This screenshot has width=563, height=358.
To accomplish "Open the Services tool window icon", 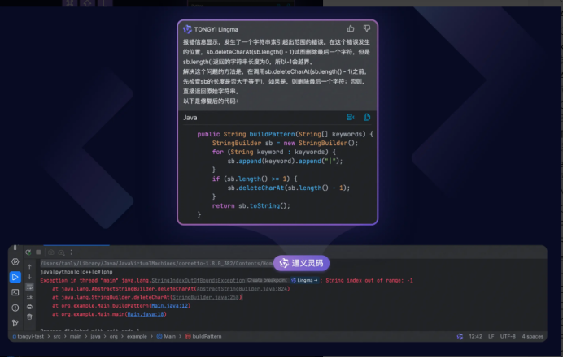I will tap(15, 261).
